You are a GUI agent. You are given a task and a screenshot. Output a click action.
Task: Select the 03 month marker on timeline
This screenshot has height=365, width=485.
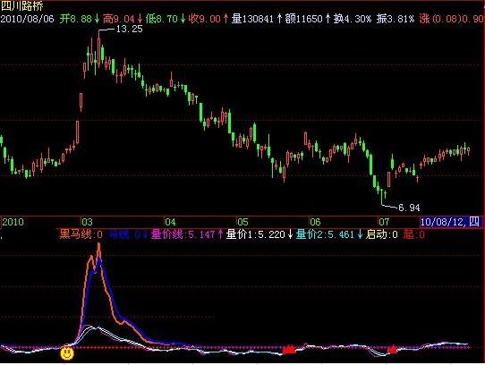pyautogui.click(x=87, y=222)
